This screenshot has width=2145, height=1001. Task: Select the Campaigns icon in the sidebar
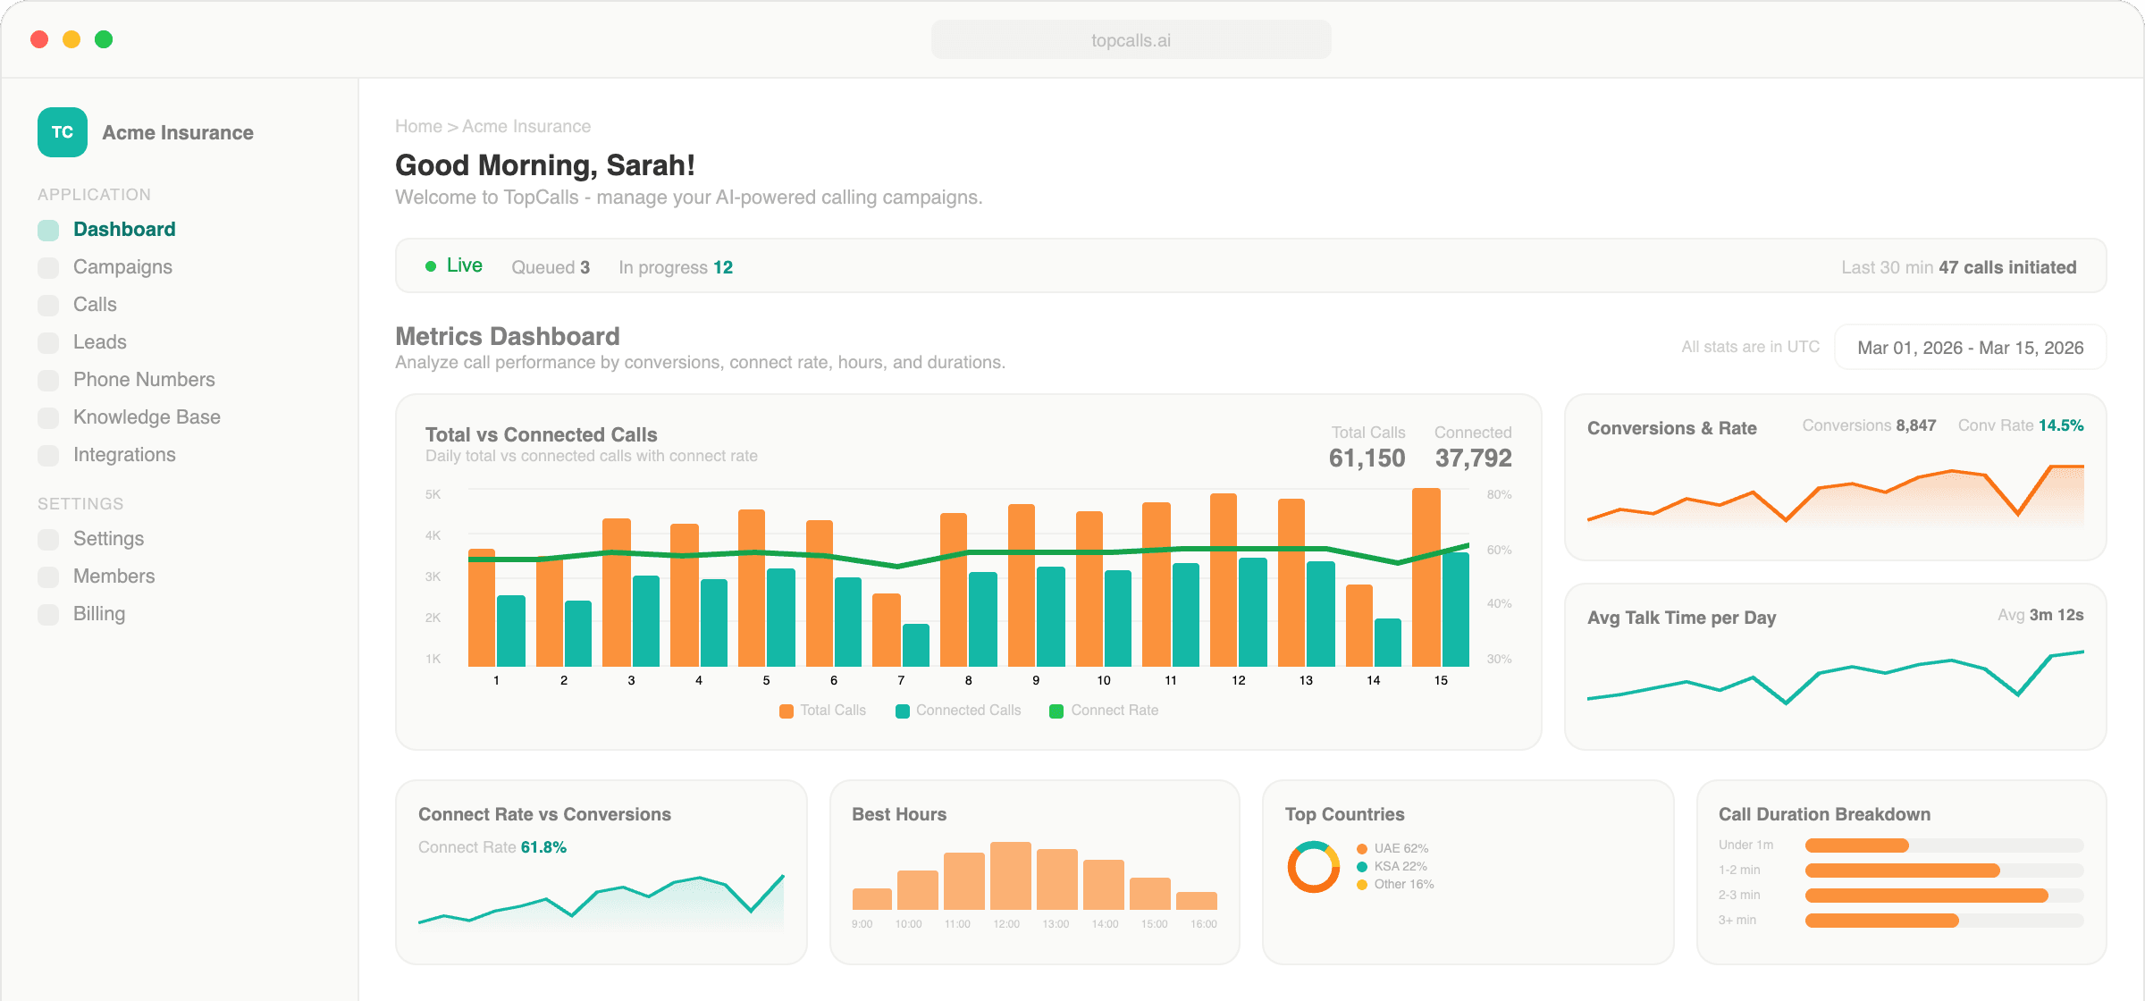tap(47, 266)
